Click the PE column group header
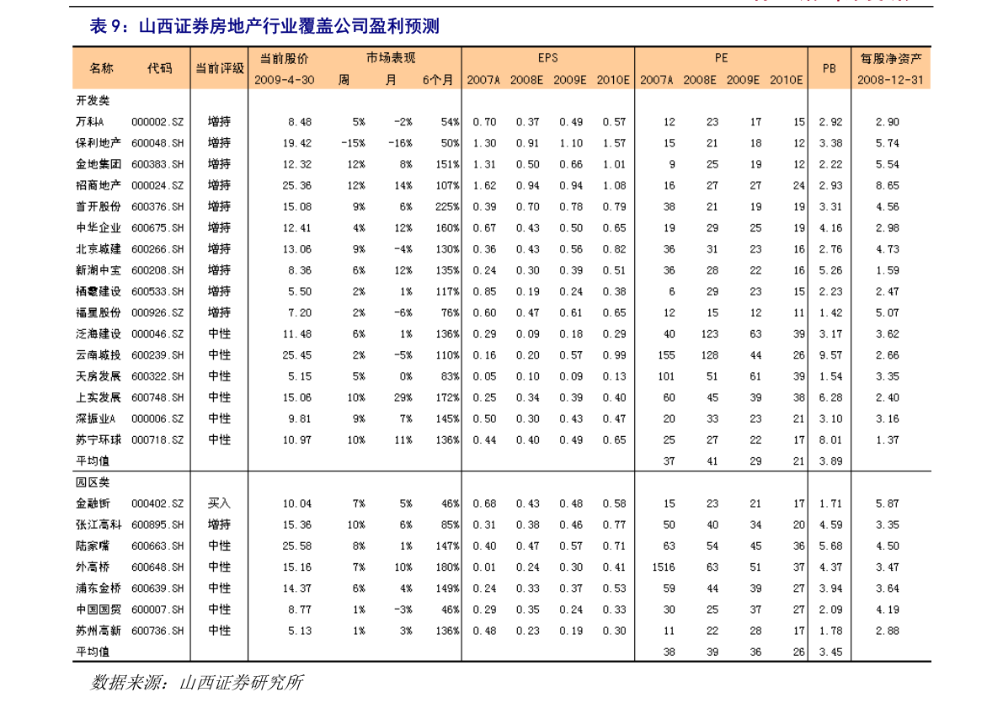Viewport: 1003px width, 708px height. tap(719, 58)
